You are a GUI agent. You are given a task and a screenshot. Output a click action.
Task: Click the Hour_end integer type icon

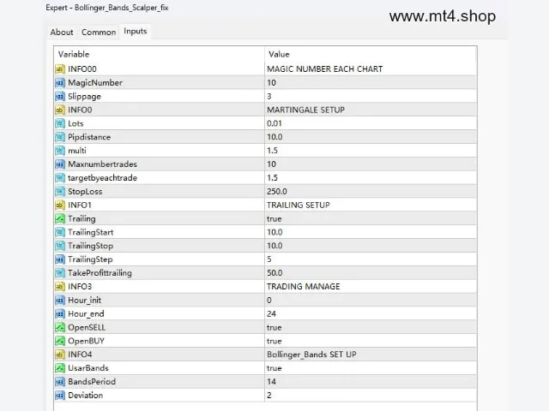click(x=60, y=314)
